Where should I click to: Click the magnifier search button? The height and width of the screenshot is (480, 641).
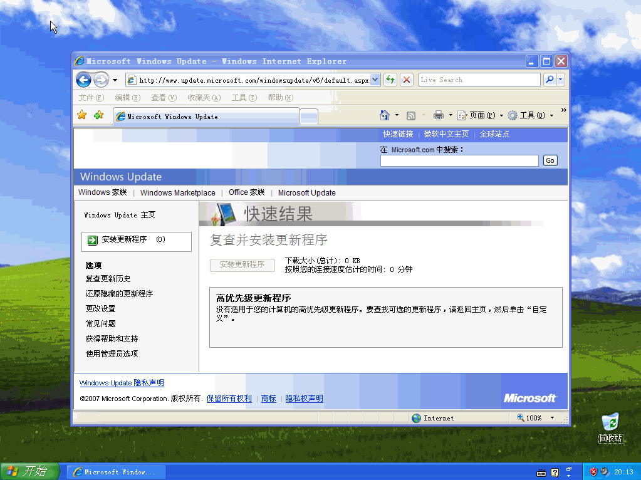pyautogui.click(x=550, y=80)
